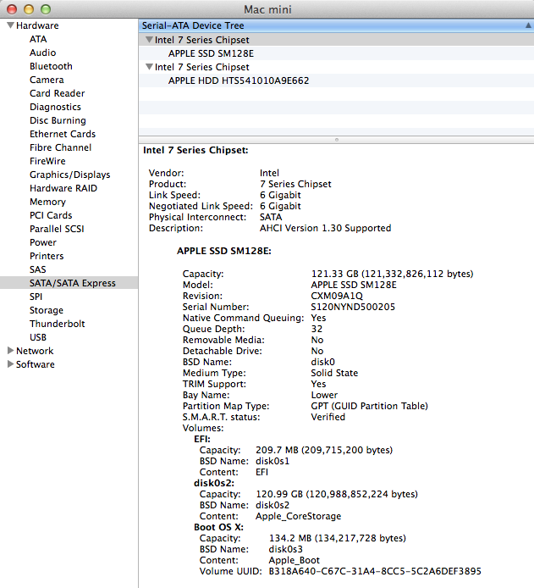Click the Volume UUID value

[375, 571]
